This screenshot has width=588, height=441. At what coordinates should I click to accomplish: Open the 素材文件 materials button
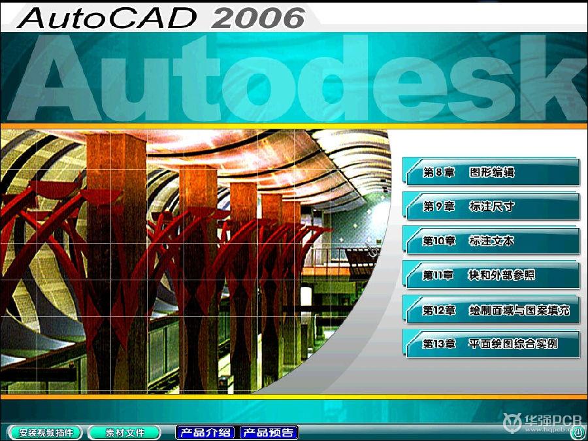(124, 433)
